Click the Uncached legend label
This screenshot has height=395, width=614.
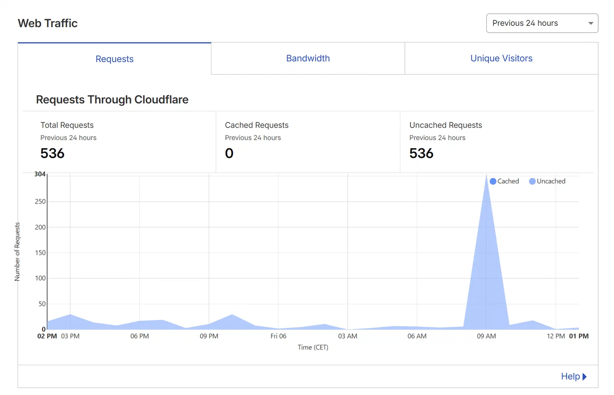(551, 181)
